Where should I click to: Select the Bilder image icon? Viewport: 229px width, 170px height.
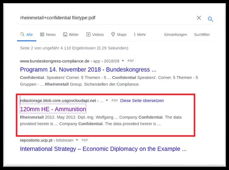(x=65, y=35)
